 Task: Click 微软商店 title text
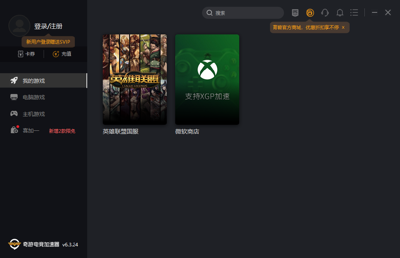click(187, 132)
